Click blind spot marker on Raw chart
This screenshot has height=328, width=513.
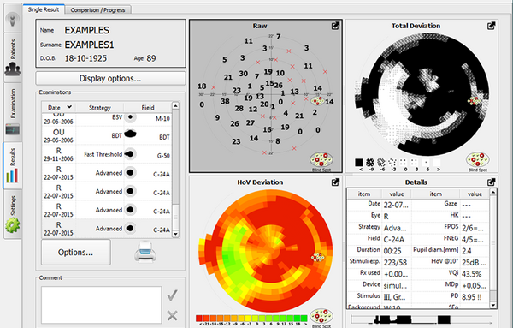[x=317, y=100]
